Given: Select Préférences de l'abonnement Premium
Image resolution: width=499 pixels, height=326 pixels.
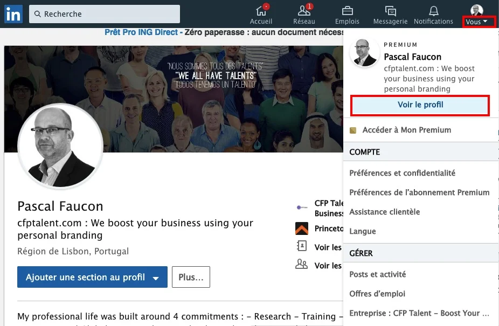Looking at the screenshot, I should coord(419,192).
